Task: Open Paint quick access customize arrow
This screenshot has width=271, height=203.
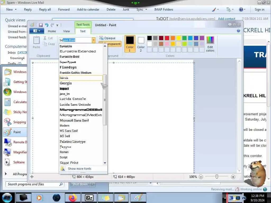Action: 57,25
